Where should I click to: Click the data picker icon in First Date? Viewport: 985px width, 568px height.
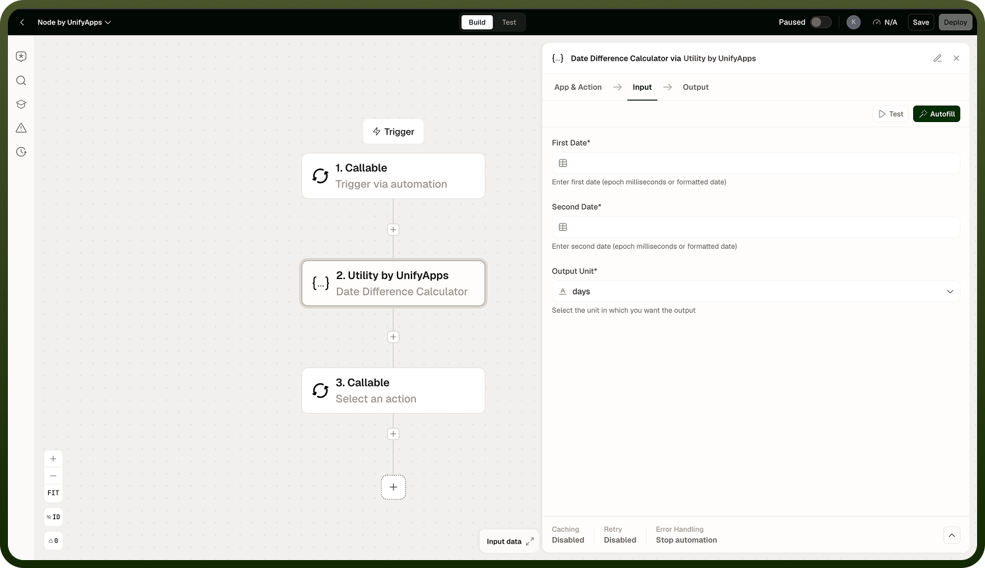tap(563, 163)
